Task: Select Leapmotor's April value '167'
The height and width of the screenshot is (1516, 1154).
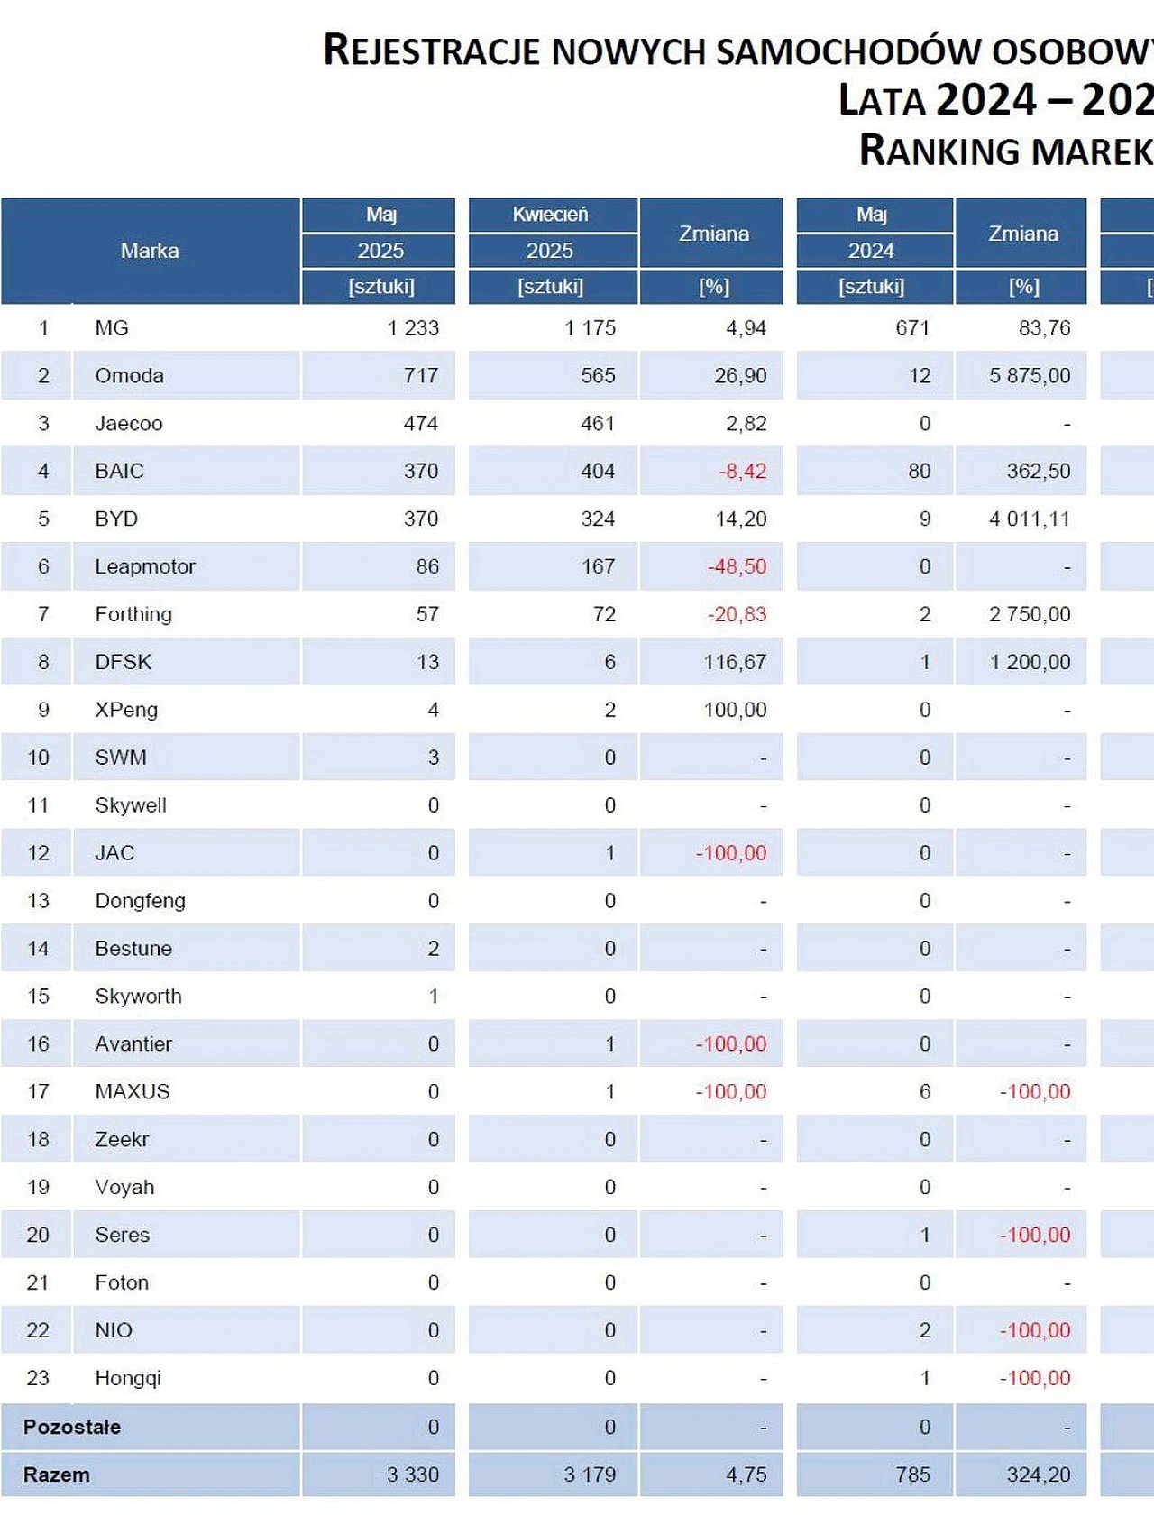Action: pyautogui.click(x=598, y=567)
